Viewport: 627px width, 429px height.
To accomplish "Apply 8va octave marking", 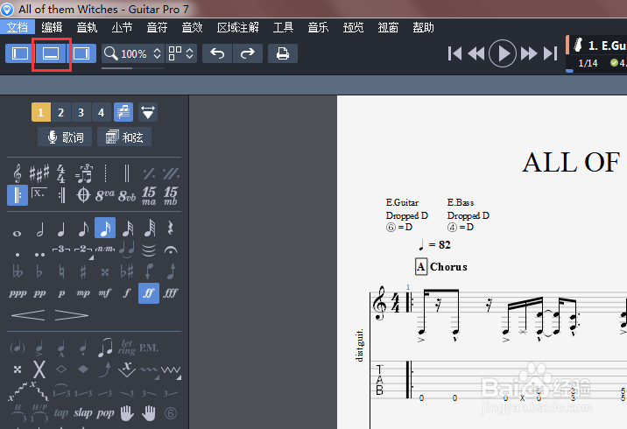I will tap(105, 195).
